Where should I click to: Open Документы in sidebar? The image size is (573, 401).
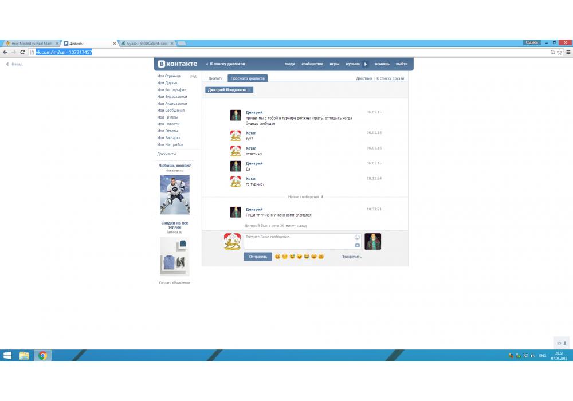pos(166,154)
